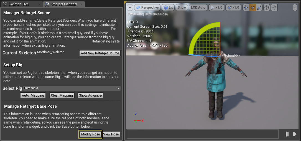Screen dimensions: 301x141
Task: Click the Clear Mapping button
Action: point(62,95)
